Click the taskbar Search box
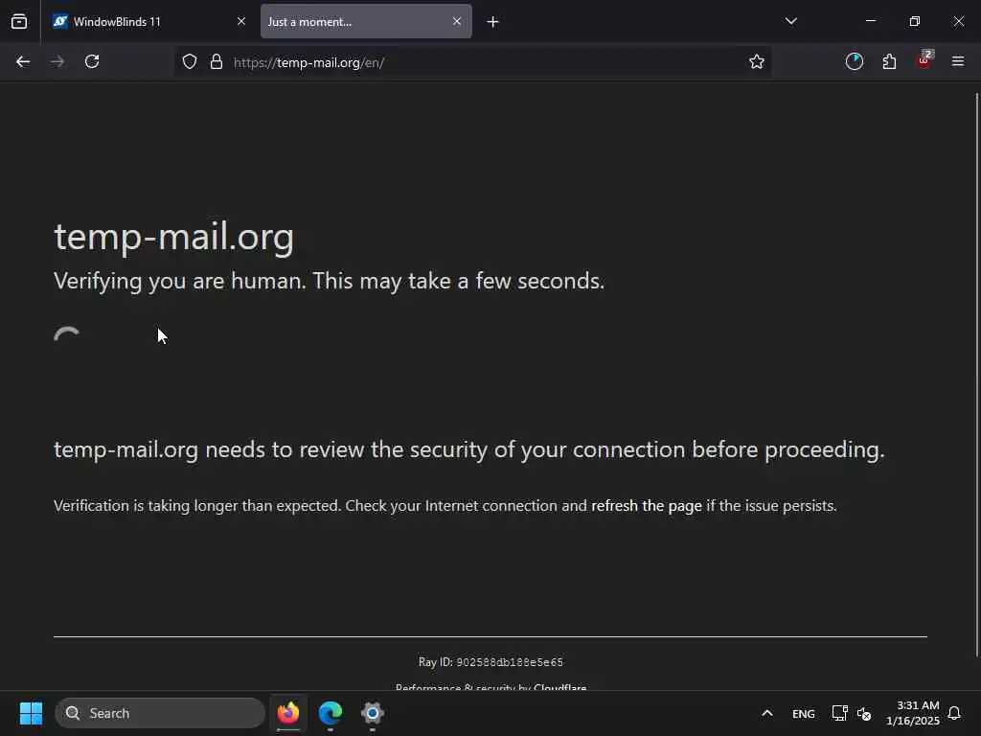The image size is (981, 736). [x=160, y=713]
